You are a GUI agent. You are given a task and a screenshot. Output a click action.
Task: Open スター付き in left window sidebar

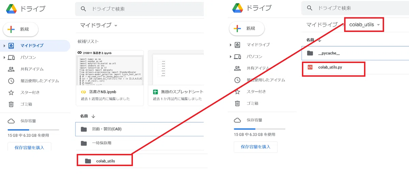(30, 93)
